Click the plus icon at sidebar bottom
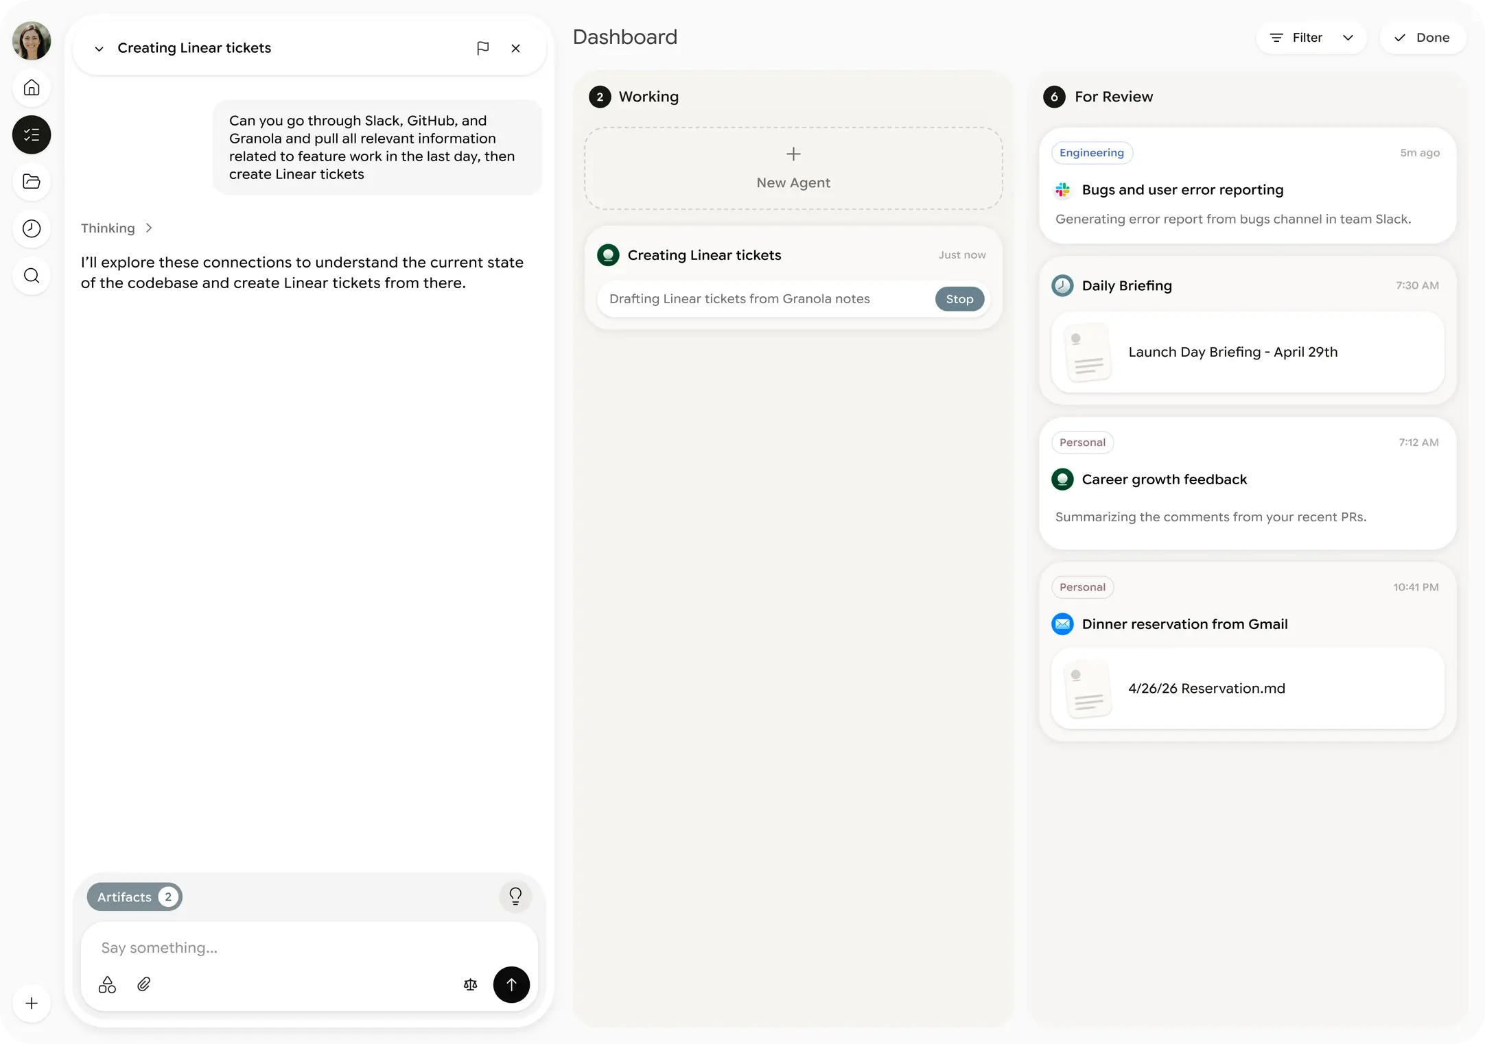 click(x=32, y=1004)
